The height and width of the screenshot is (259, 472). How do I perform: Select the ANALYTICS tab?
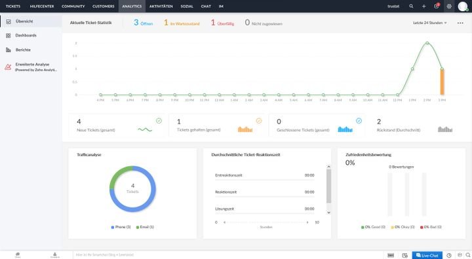coord(132,7)
